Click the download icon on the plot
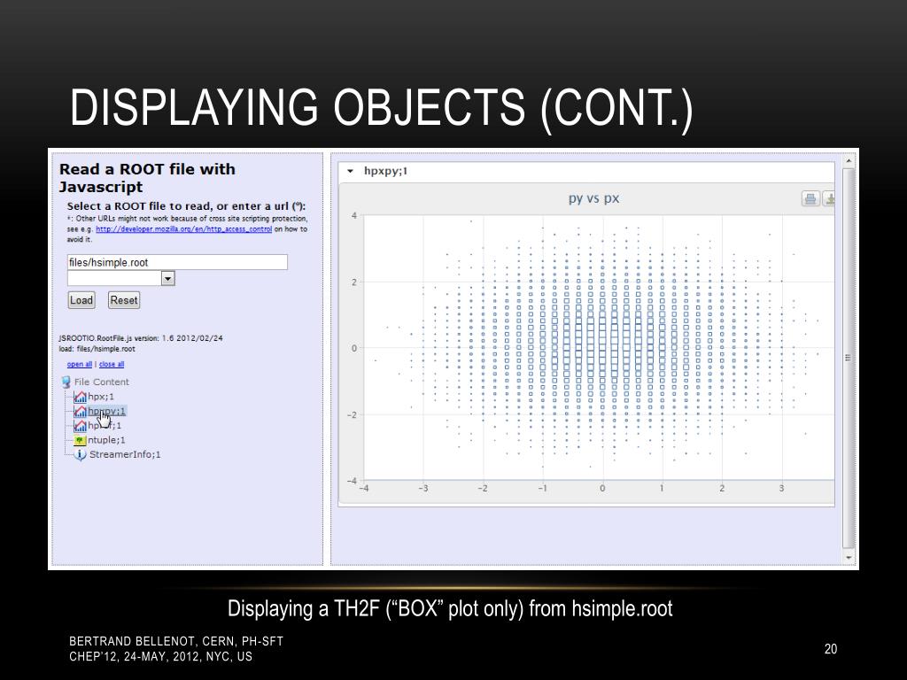Screen dimensions: 907x680 pos(829,199)
